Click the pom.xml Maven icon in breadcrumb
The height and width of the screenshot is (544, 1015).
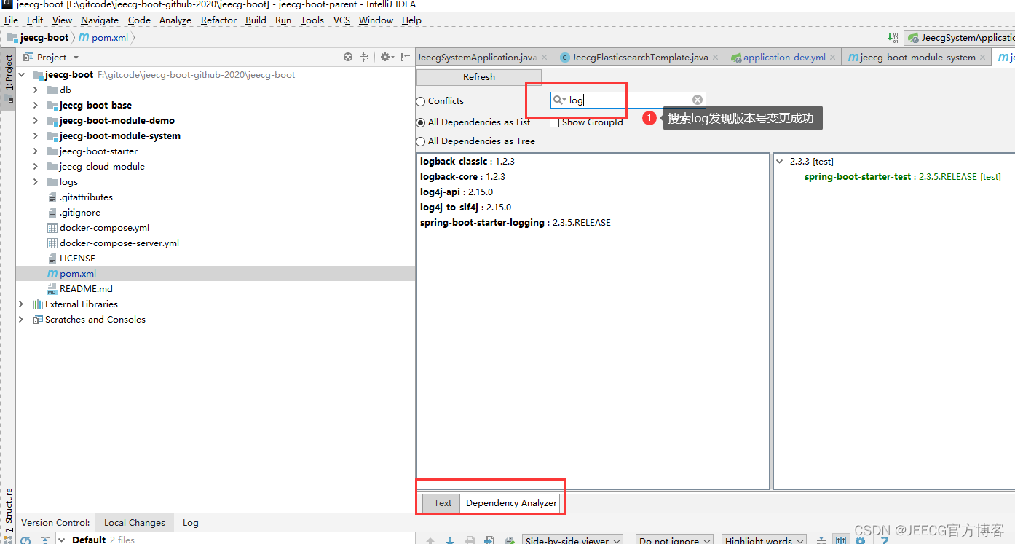(x=84, y=37)
